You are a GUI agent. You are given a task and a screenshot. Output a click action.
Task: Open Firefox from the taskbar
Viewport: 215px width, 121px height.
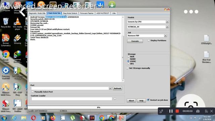[53, 118]
